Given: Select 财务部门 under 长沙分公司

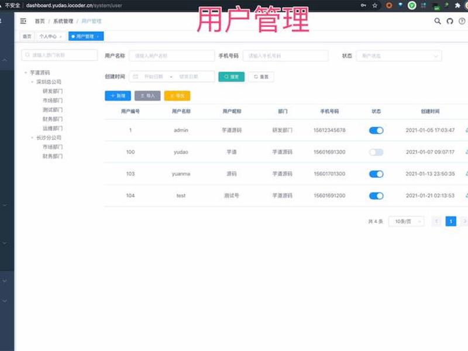Looking at the screenshot, I should pyautogui.click(x=53, y=156).
